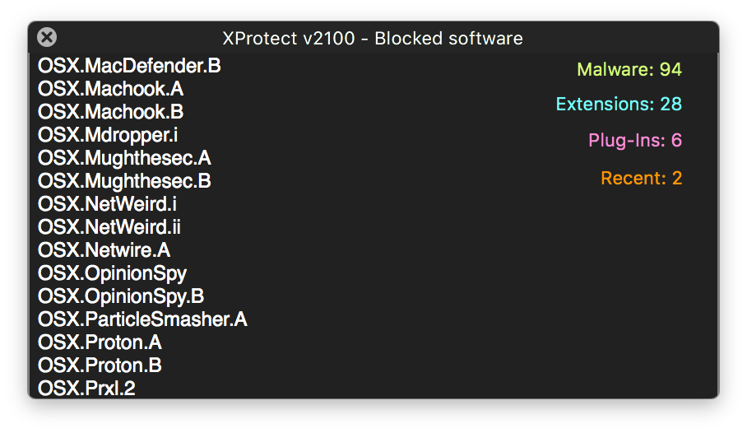Click the OSX.Prxl.2 list item

[x=86, y=389]
